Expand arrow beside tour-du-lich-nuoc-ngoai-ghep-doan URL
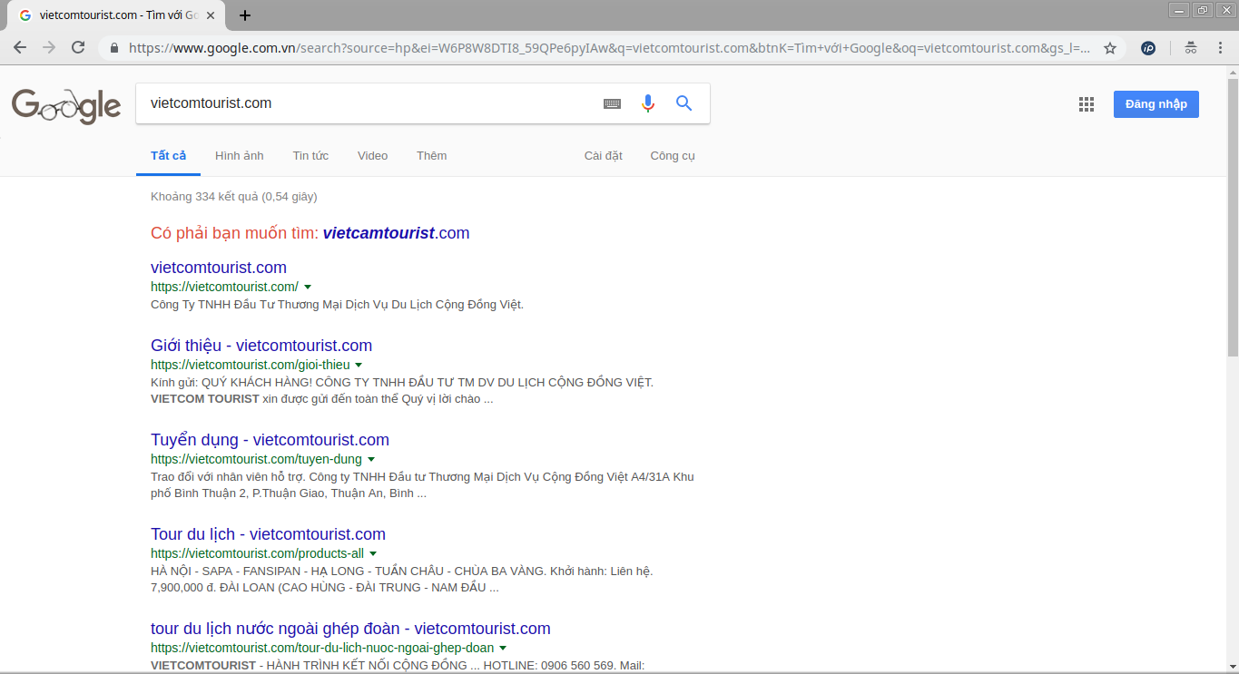This screenshot has width=1239, height=674. tap(503, 649)
